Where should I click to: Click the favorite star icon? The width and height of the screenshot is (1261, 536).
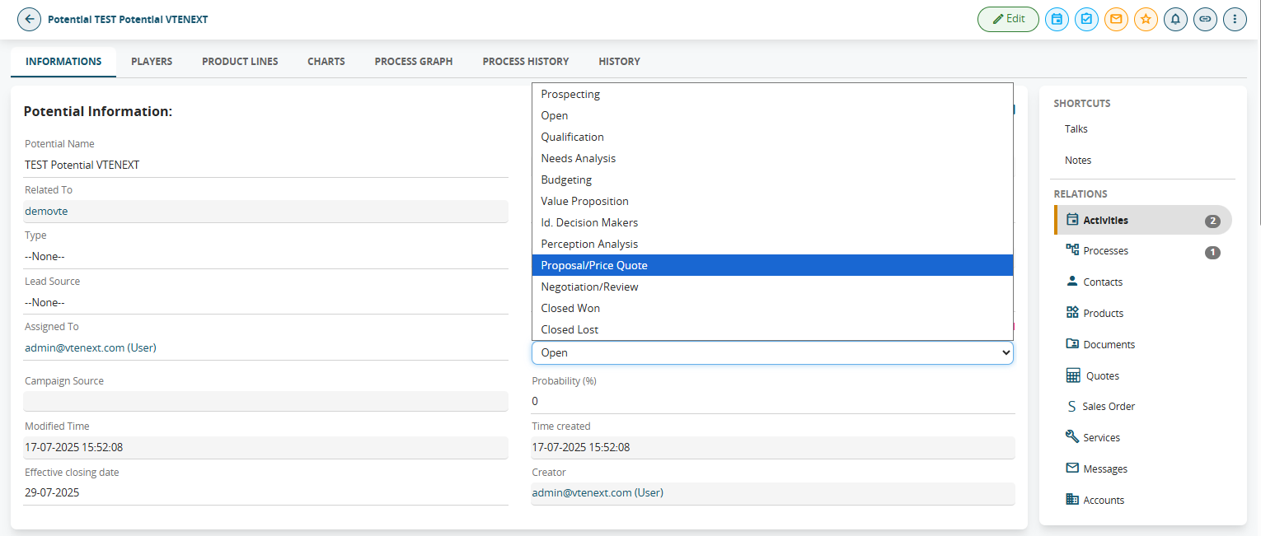(x=1146, y=19)
